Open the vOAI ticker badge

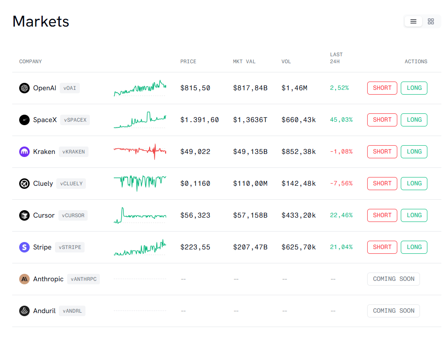click(69, 88)
